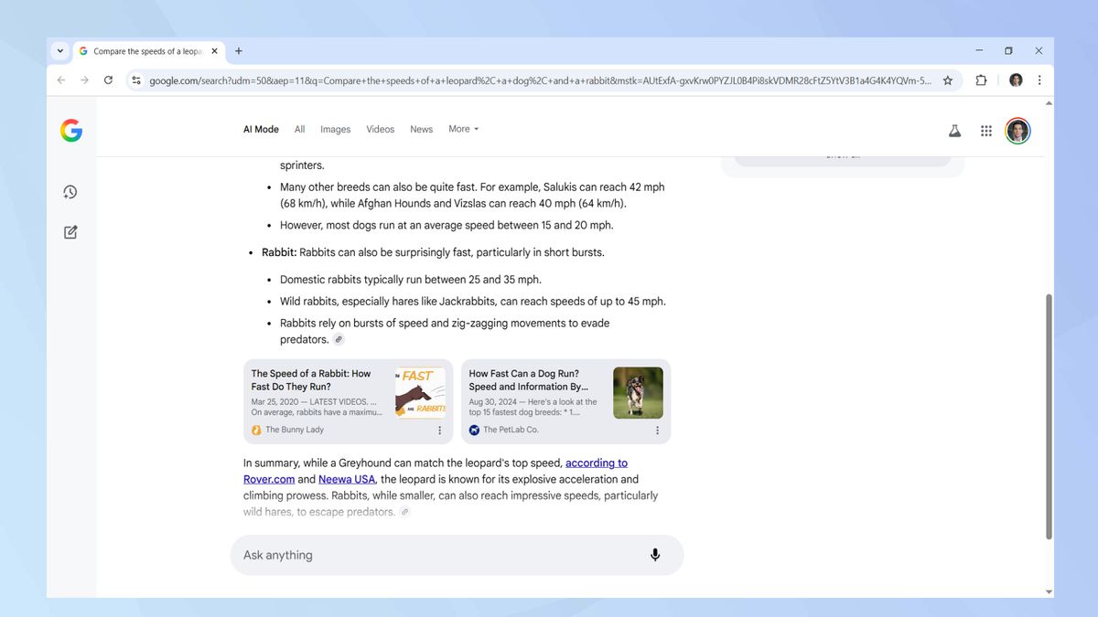Switch to the Images search tab
This screenshot has height=617, width=1098.
point(335,129)
